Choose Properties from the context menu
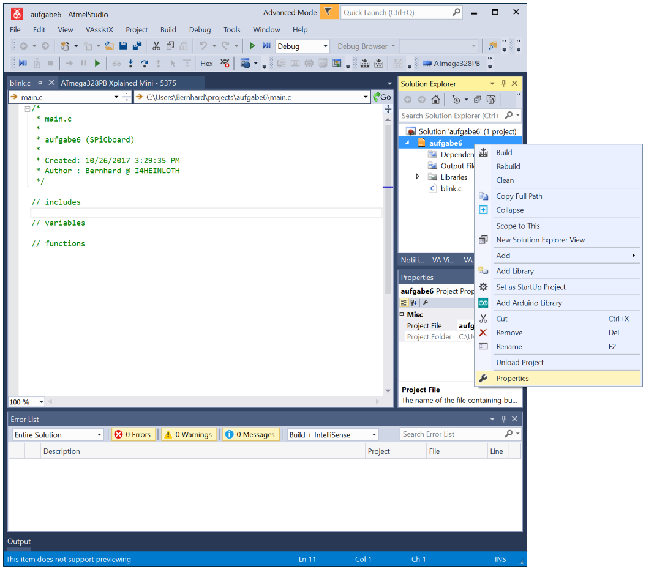Screen dimensions: 646x570 tap(513, 378)
